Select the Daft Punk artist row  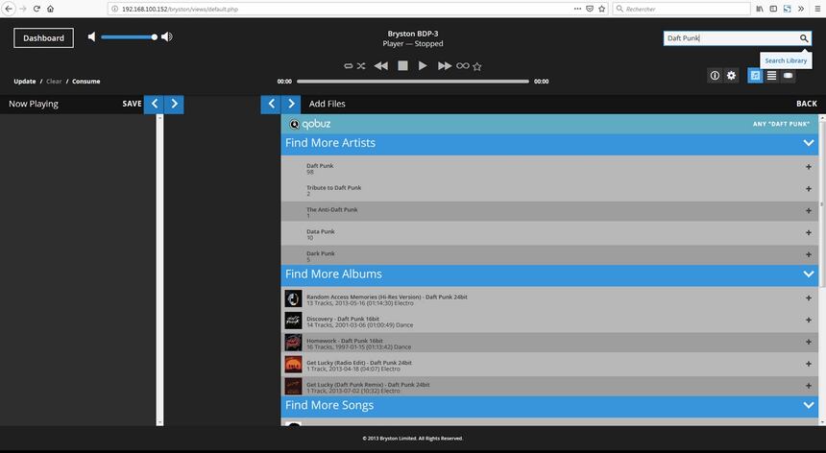(549, 168)
